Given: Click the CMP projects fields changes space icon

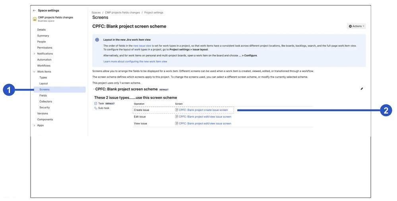Looking at the screenshot, I should coord(35,19).
